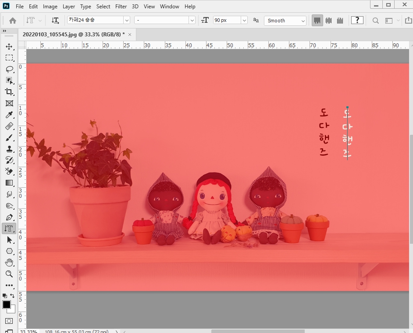This screenshot has height=333, width=413.
Task: Select the Eraser tool
Action: pos(9,172)
